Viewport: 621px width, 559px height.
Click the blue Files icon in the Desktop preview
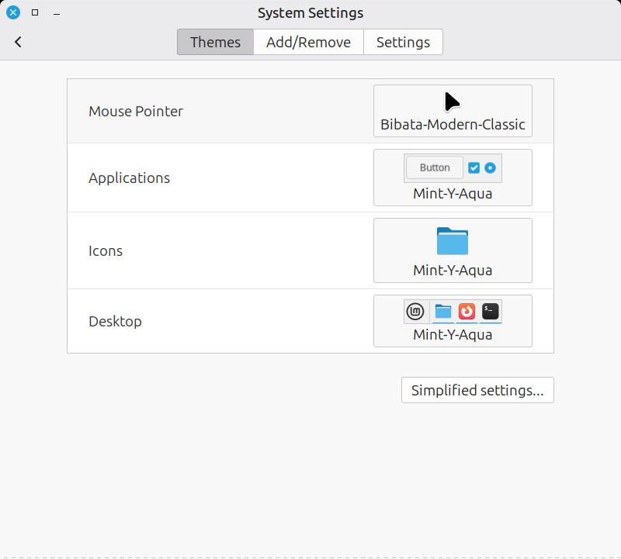443,312
